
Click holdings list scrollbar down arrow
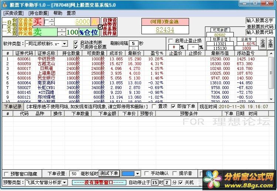point(271,99)
